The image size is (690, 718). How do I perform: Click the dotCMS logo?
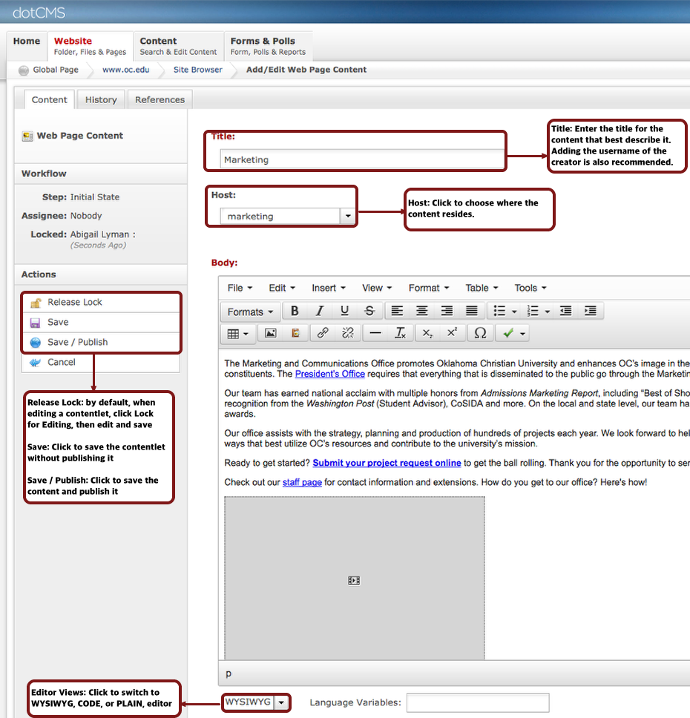pos(39,13)
